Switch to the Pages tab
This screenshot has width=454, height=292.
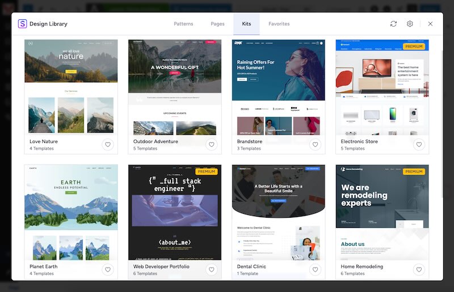[217, 24]
